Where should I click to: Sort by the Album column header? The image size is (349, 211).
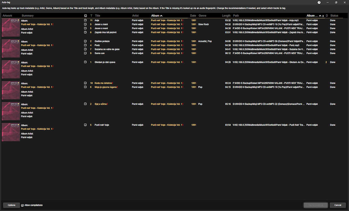[x=155, y=16]
